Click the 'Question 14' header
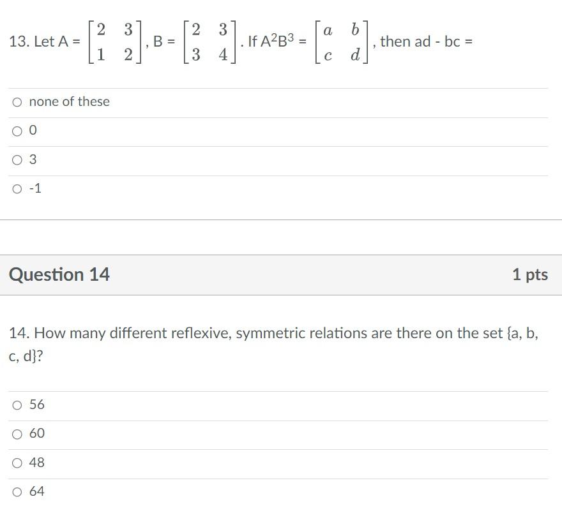The width and height of the screenshot is (562, 513). [59, 274]
